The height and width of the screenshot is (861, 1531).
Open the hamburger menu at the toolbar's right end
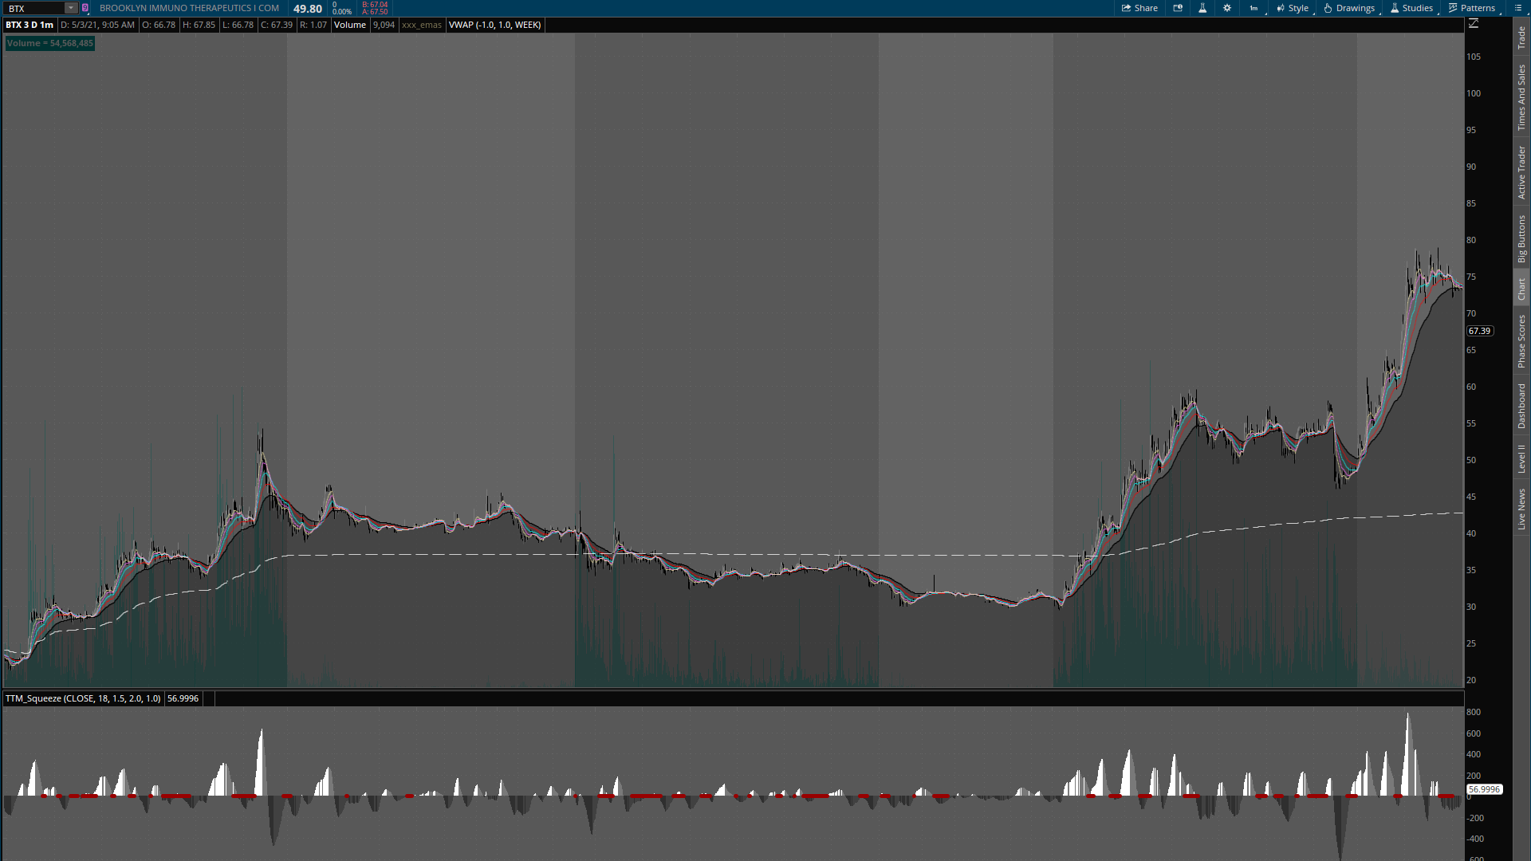1518,8
